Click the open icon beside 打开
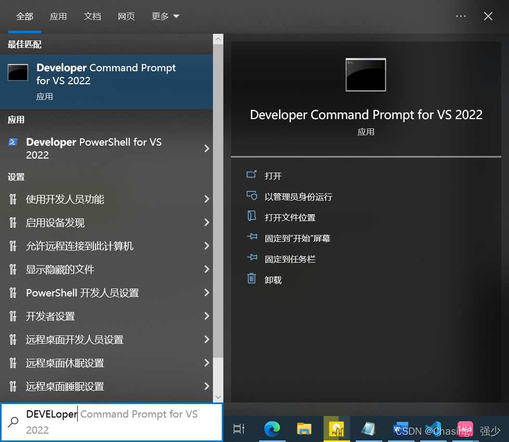This screenshot has height=442, width=509. 251,175
